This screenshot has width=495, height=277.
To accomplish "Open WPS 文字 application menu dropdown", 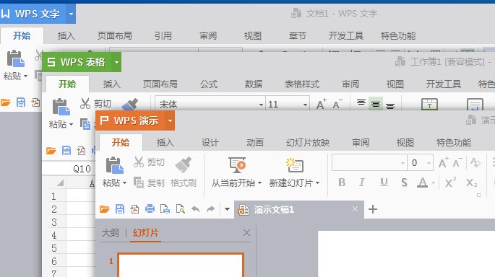I will click(x=71, y=14).
